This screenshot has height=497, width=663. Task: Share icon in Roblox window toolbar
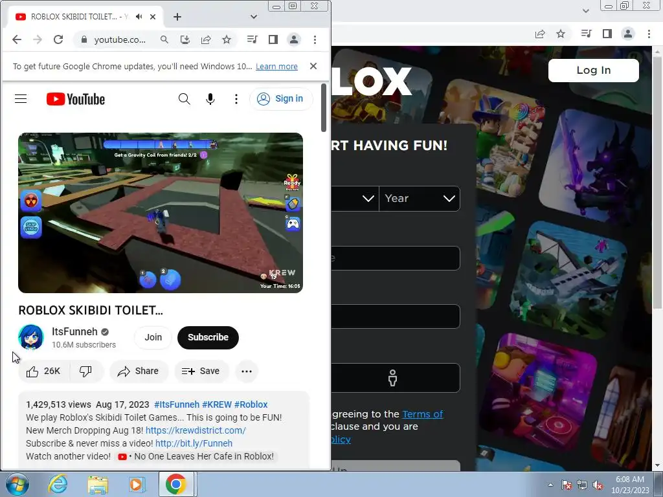pyautogui.click(x=540, y=34)
